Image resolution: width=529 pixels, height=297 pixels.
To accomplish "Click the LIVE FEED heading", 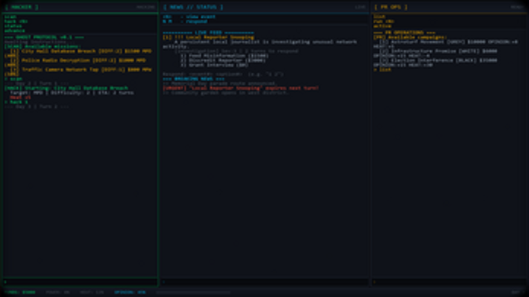I will tap(208, 32).
